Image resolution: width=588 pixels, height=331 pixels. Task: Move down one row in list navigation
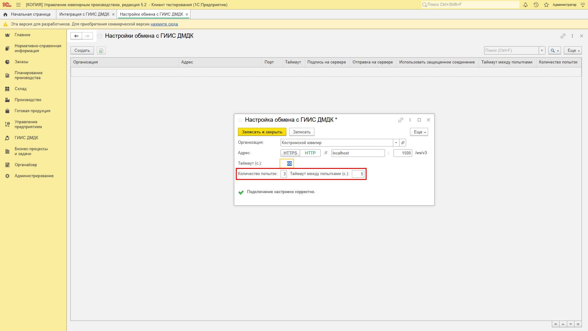pos(571,324)
